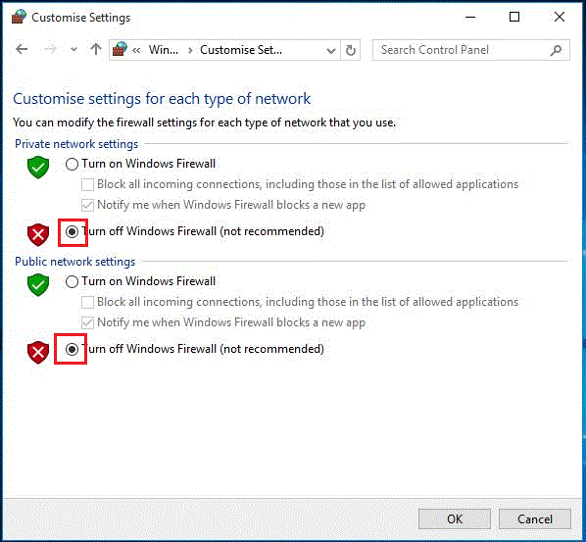586x542 pixels.
Task: Check Block all incoming connections under Public network
Action: [x=87, y=302]
